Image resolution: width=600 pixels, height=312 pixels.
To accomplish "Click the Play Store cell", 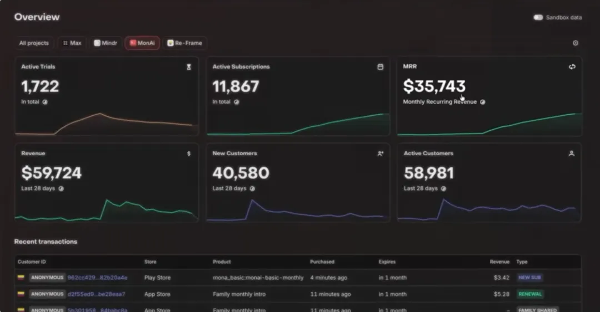I will pos(157,278).
